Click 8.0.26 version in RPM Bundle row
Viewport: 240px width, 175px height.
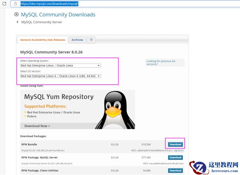pyautogui.click(x=115, y=145)
